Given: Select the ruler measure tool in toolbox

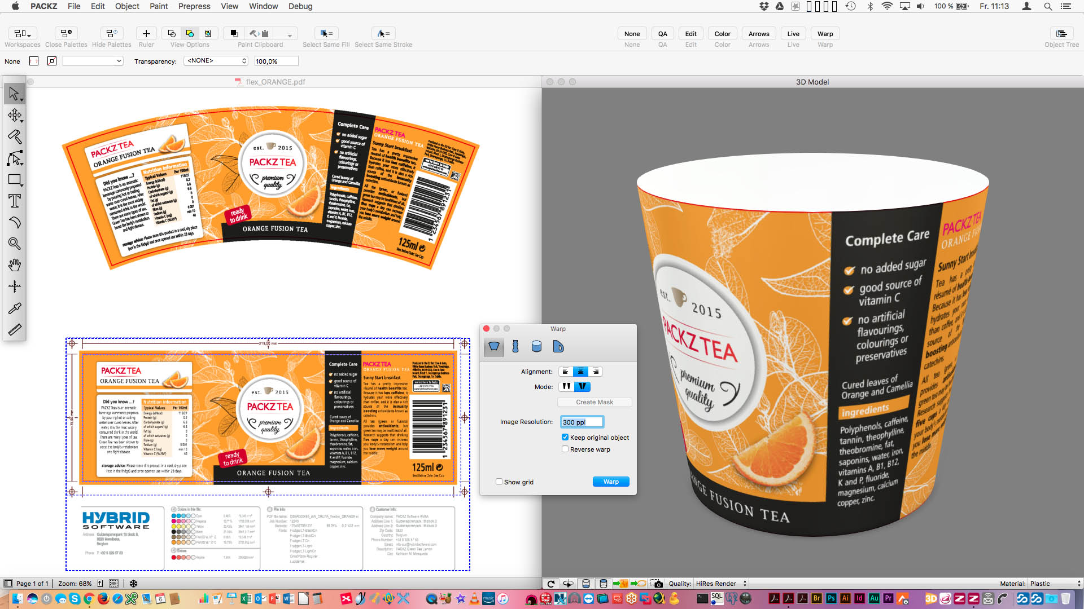Looking at the screenshot, I should (15, 329).
